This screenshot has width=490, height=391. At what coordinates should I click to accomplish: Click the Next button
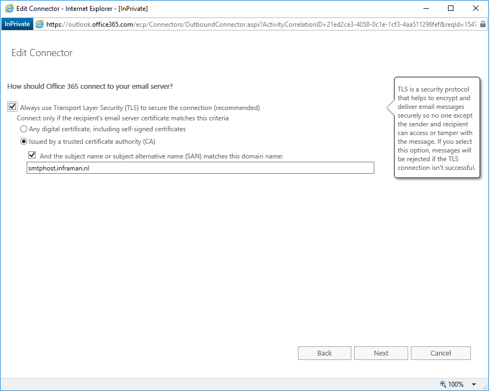pyautogui.click(x=381, y=353)
